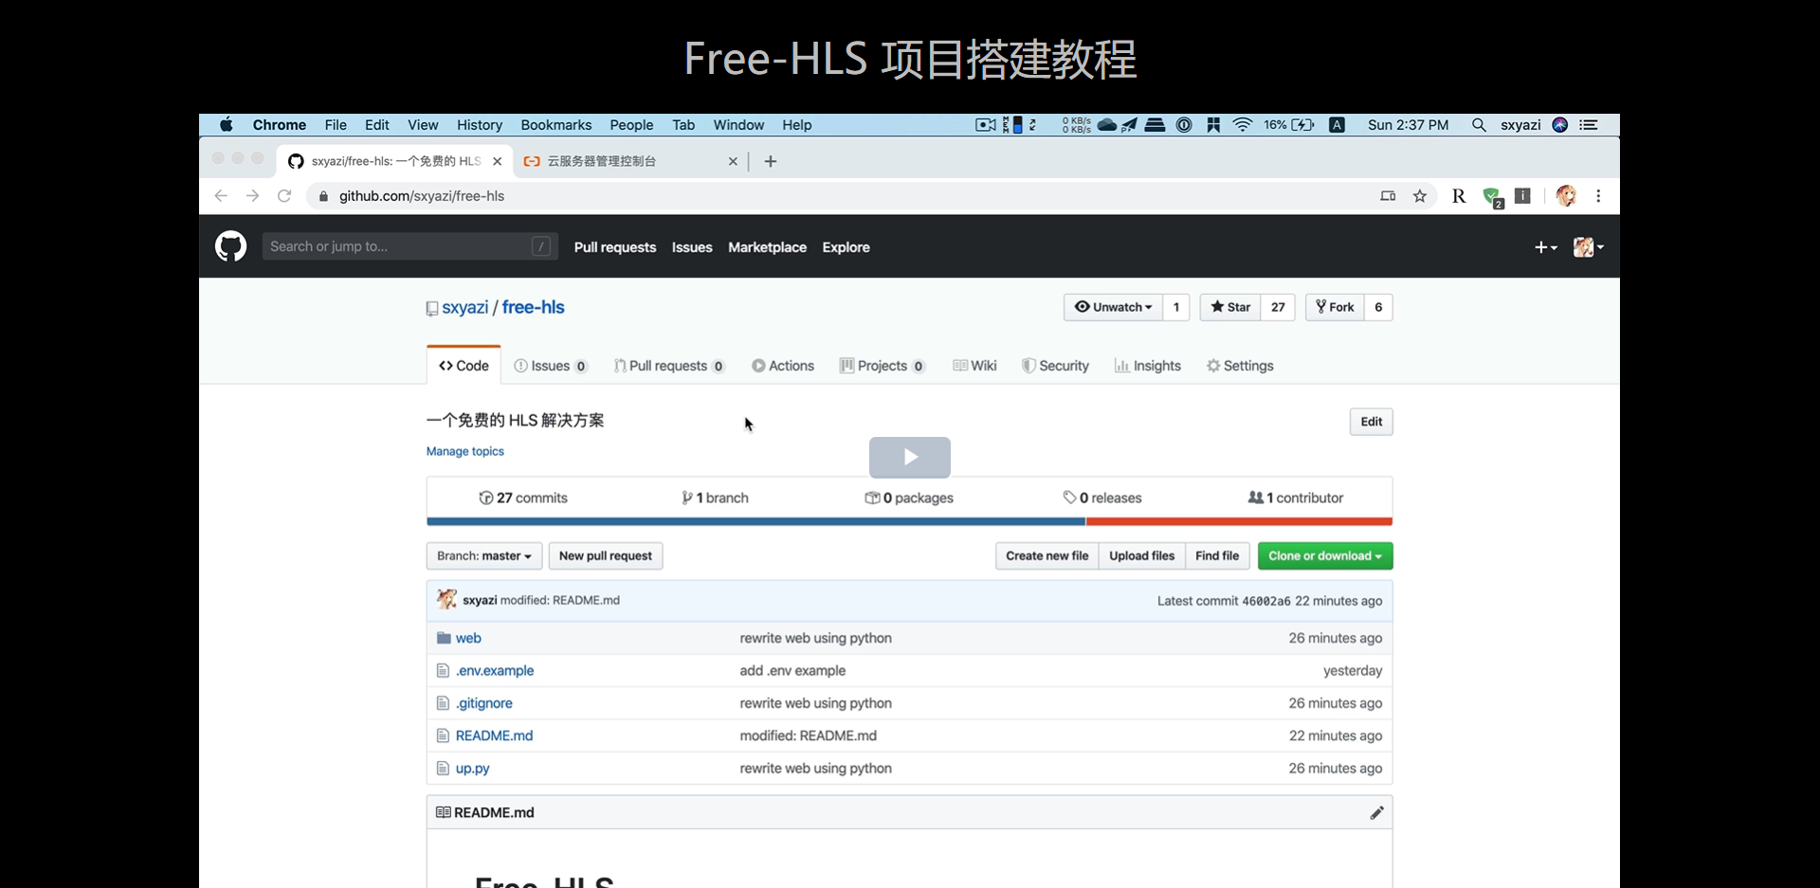Switch to the Issues repository tab
The height and width of the screenshot is (888, 1820).
point(551,366)
